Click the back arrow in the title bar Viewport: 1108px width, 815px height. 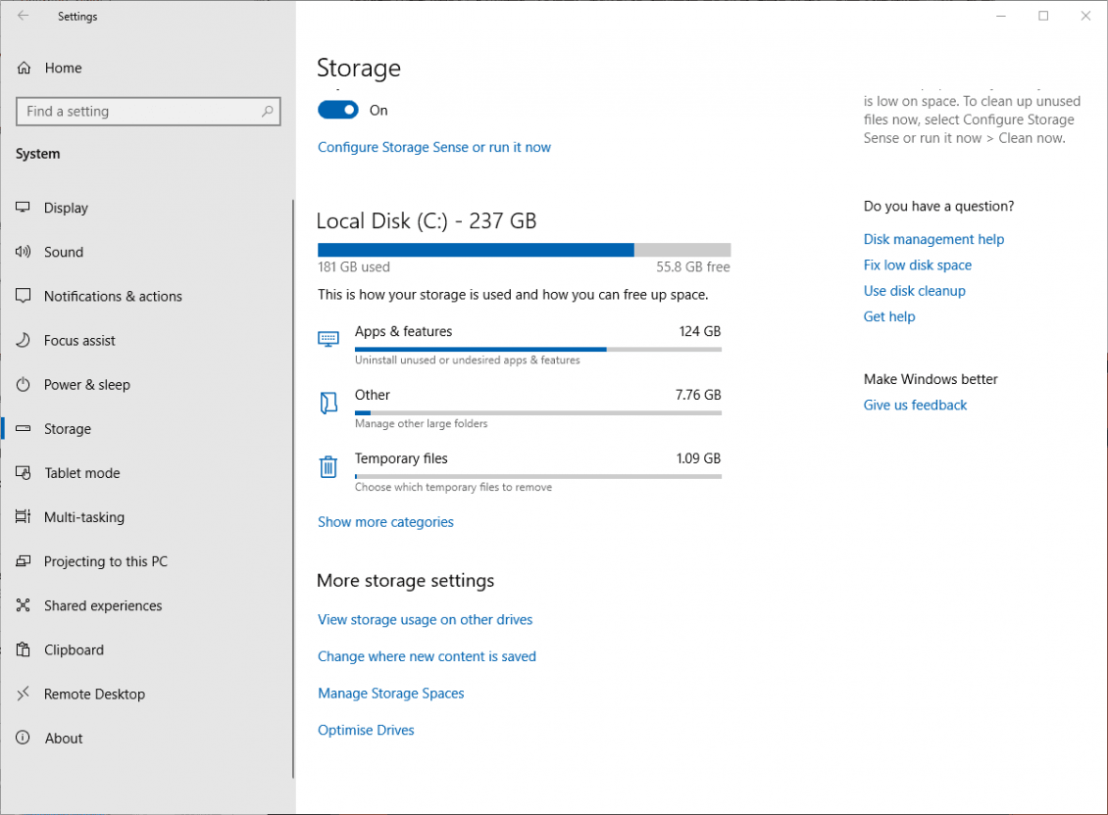coord(23,16)
